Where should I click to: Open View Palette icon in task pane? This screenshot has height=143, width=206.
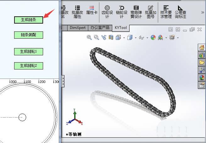click(x=202, y=70)
